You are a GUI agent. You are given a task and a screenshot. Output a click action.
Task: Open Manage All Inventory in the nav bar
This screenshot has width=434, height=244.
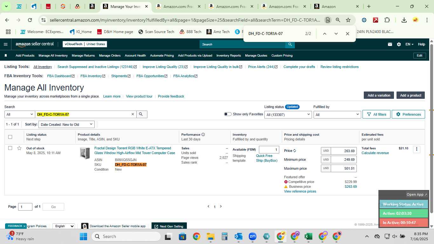[x=53, y=56]
